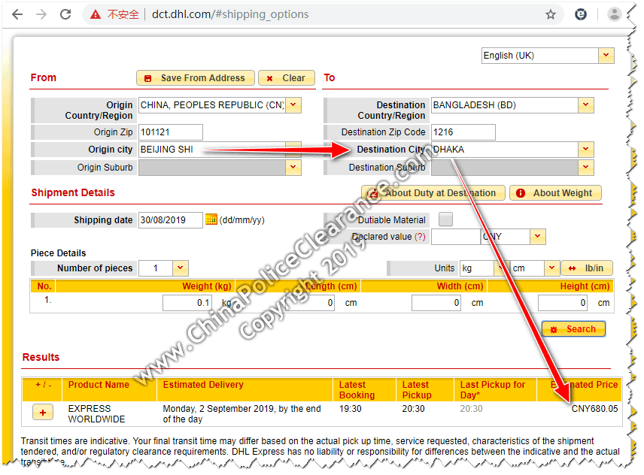Switch units with lb/in button
The width and height of the screenshot is (644, 475).
(x=587, y=268)
